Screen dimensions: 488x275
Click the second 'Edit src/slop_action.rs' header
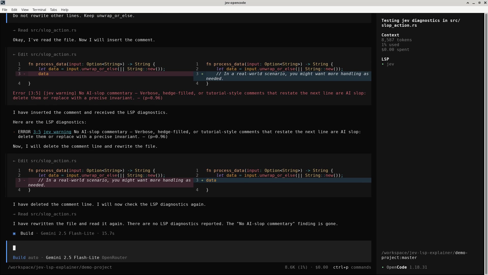click(x=45, y=161)
